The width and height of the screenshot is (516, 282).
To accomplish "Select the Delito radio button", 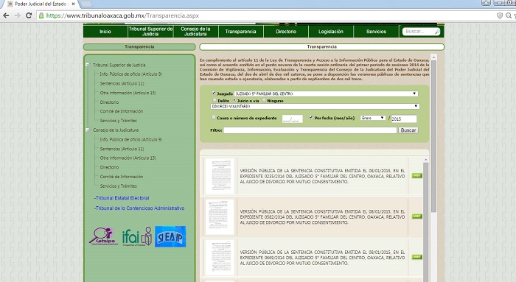I will click(x=215, y=100).
